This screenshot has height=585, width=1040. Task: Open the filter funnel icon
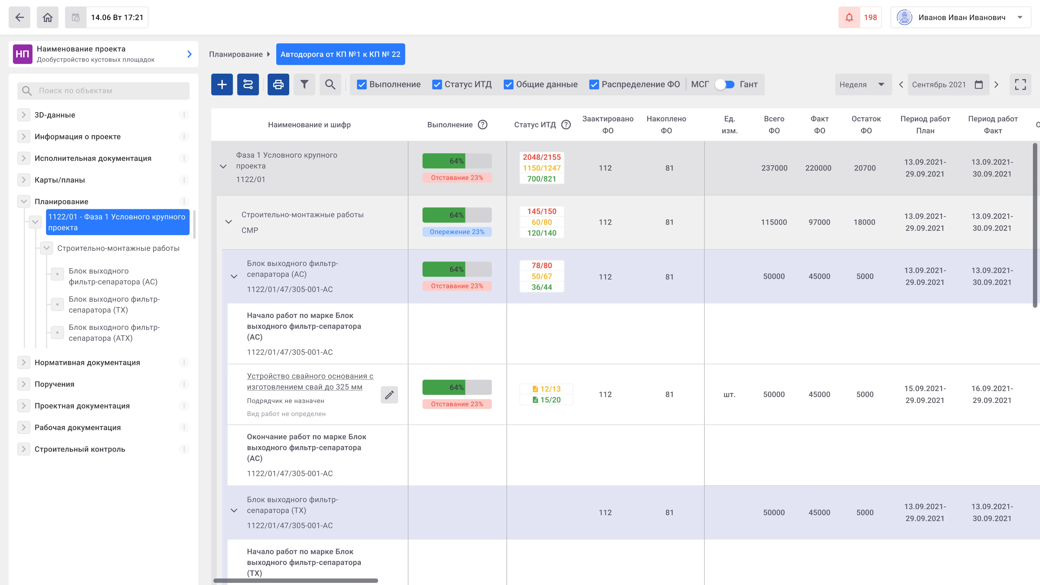click(x=304, y=84)
